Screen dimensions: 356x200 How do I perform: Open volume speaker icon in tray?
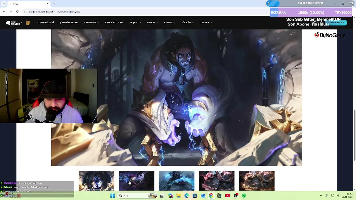coord(337,196)
